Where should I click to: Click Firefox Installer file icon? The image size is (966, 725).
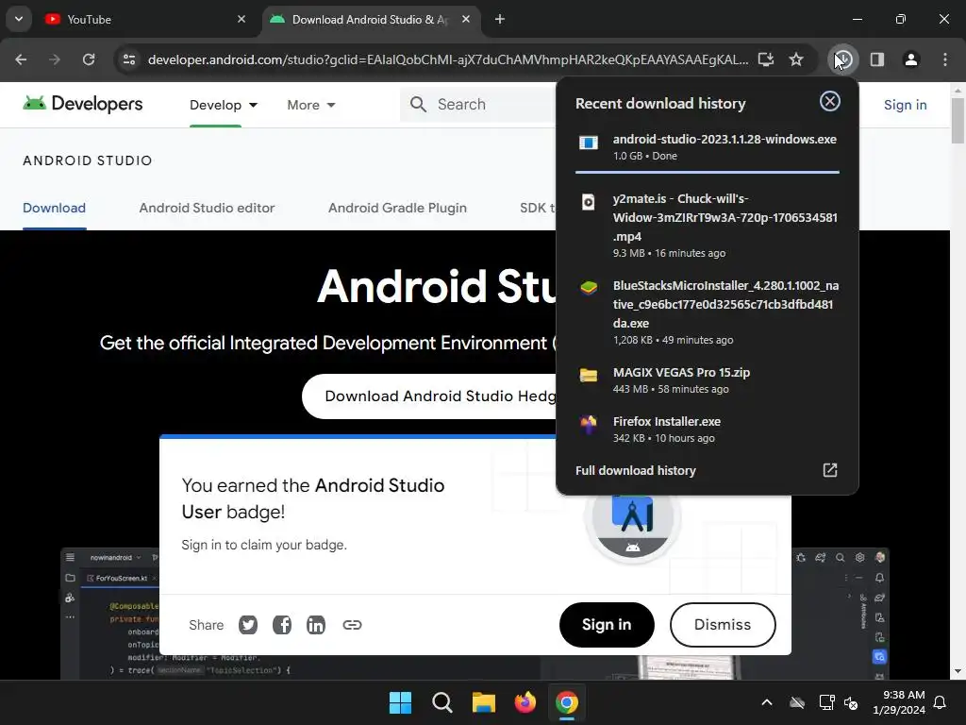coord(589,424)
